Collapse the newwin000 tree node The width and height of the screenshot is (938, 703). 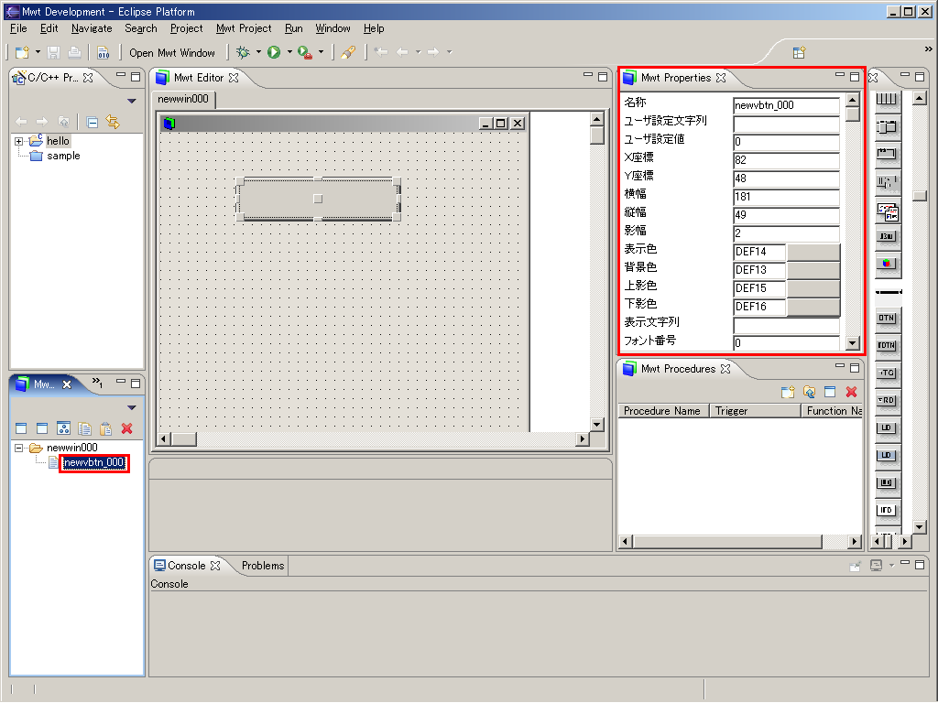(18, 448)
